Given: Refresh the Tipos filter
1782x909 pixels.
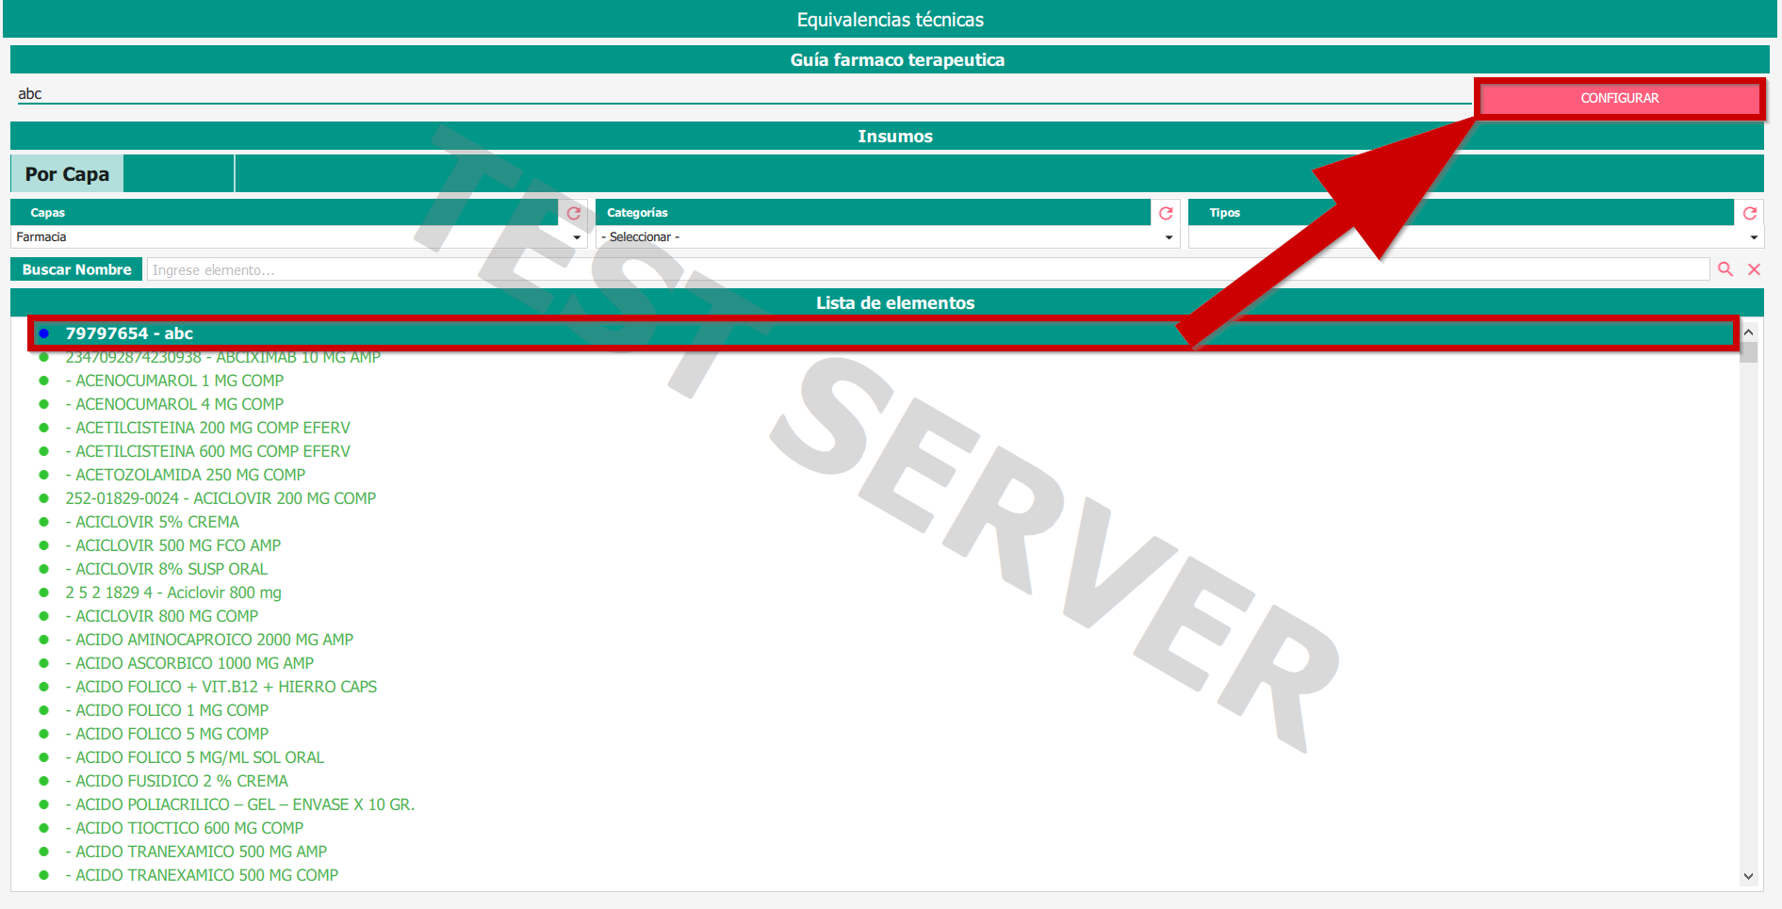Looking at the screenshot, I should click(x=1750, y=213).
